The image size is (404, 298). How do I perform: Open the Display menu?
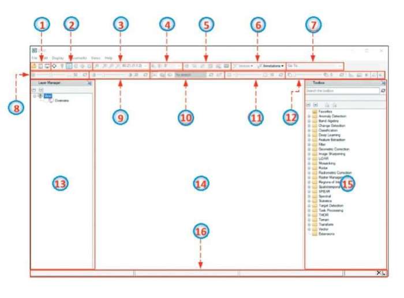tap(58, 58)
